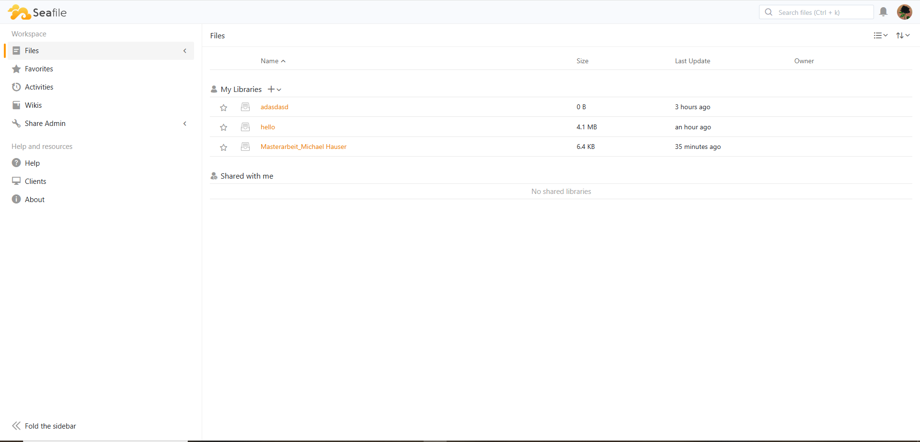Click the hello library icon

pos(245,127)
